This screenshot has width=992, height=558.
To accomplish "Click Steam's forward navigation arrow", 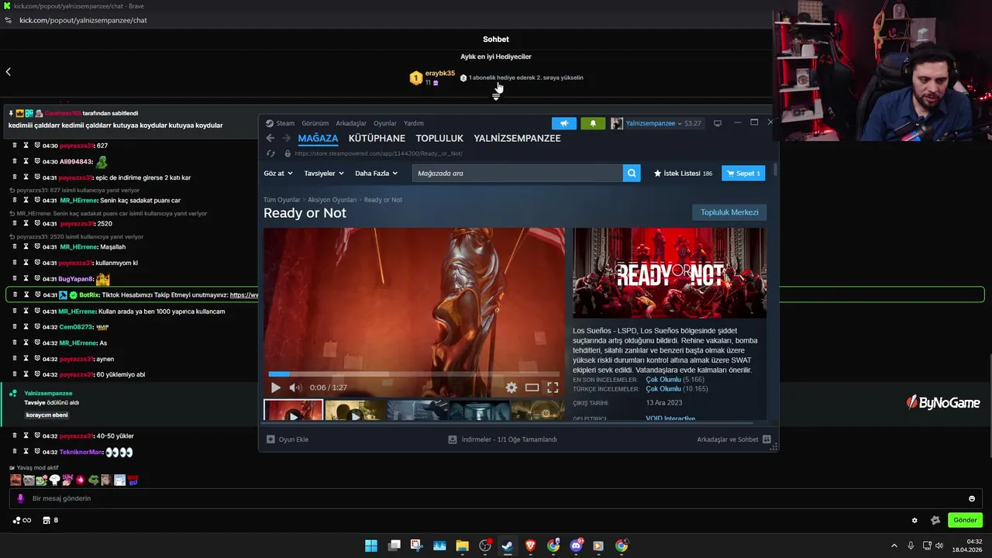I will [286, 138].
